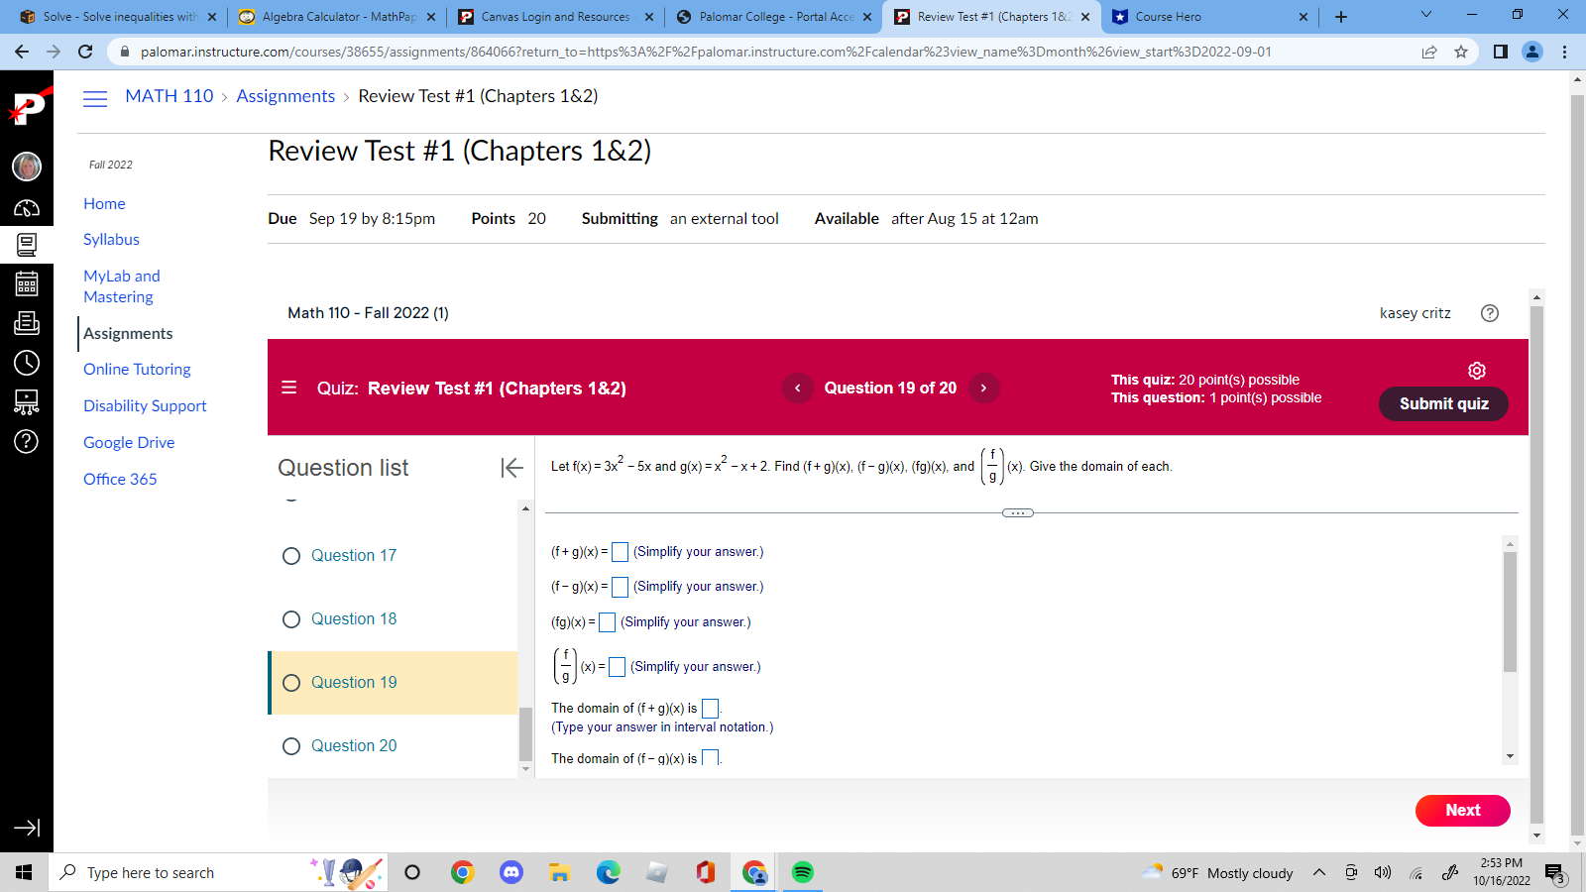This screenshot has width=1586, height=892.
Task: Open the Canvas Courses menu
Action: [x=27, y=245]
